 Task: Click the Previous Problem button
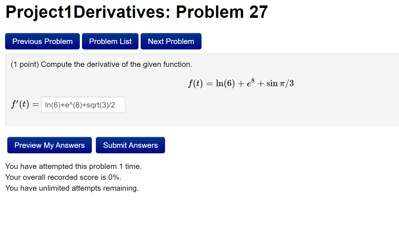point(42,41)
